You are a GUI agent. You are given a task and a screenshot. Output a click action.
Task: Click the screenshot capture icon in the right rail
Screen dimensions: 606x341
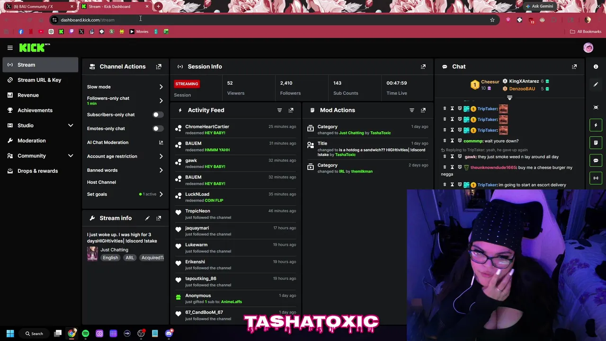(596, 108)
